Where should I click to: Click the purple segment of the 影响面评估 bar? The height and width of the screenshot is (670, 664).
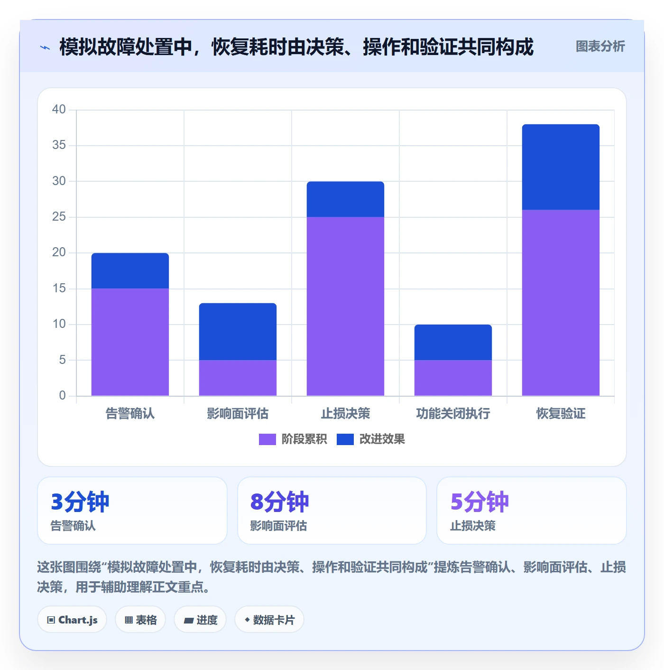(x=238, y=378)
